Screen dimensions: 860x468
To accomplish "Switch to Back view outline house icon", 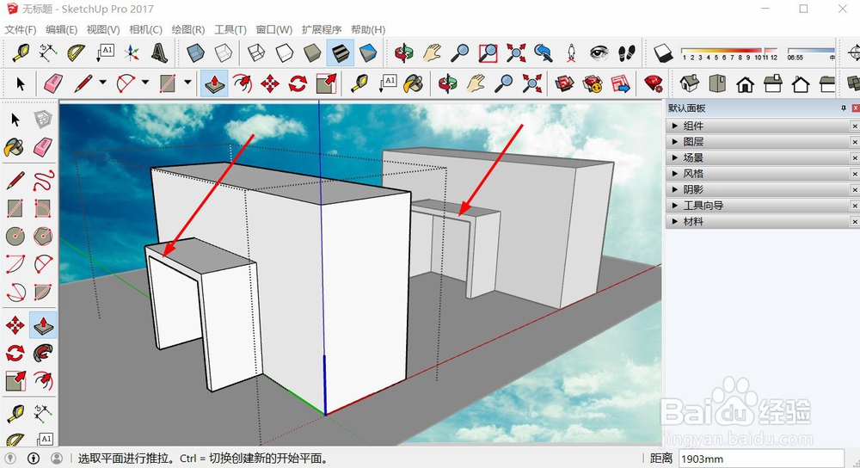I will pos(801,84).
